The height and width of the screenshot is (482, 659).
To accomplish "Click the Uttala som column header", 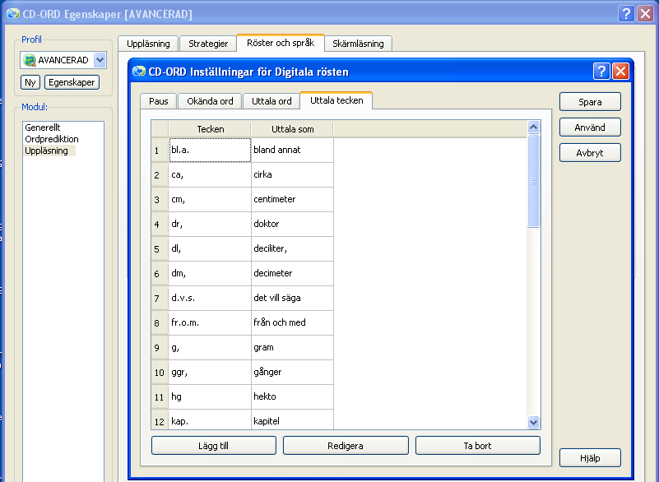I will pyautogui.click(x=293, y=129).
